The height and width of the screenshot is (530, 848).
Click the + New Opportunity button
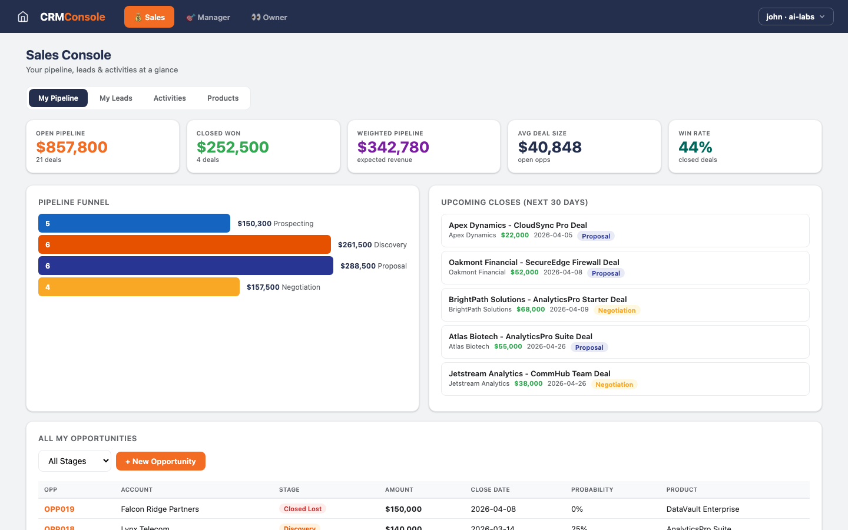point(160,461)
